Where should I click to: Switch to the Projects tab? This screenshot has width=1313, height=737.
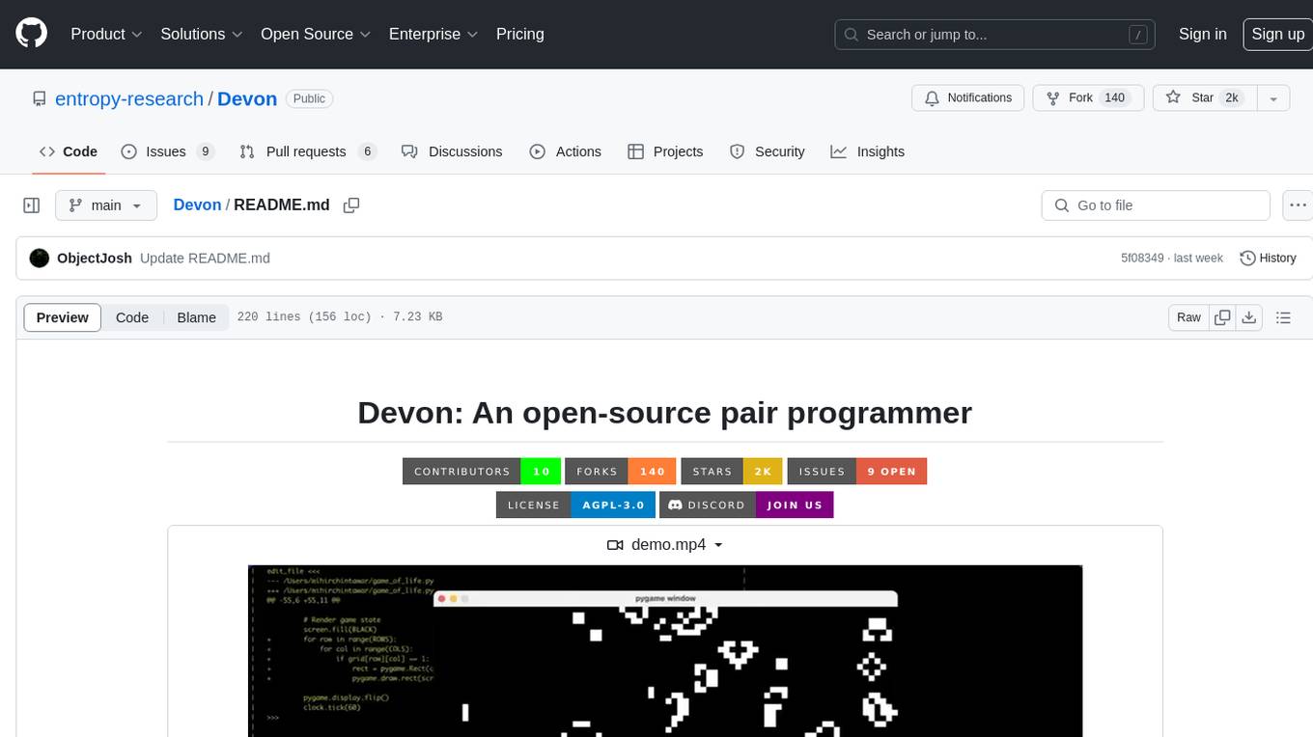(665, 151)
